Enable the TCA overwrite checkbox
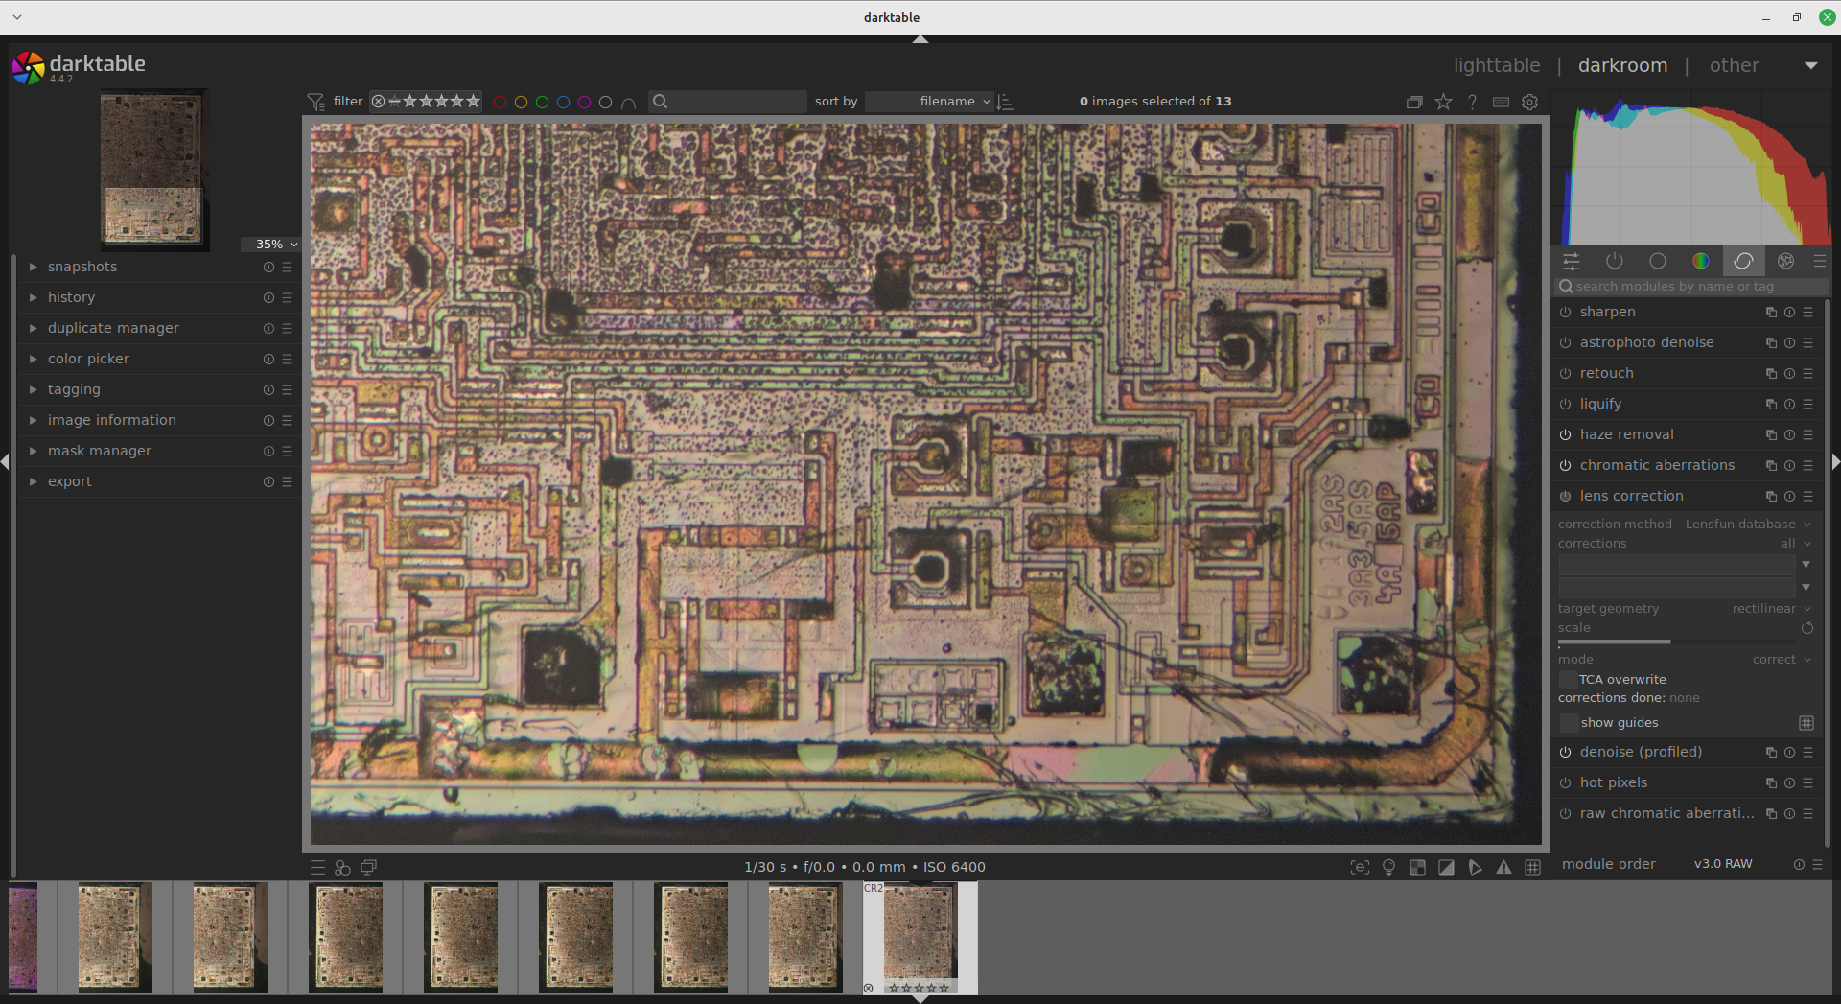The width and height of the screenshot is (1841, 1004). click(1568, 680)
